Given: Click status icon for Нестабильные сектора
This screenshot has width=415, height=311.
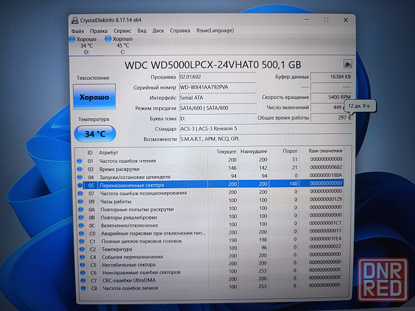Looking at the screenshot, I should pos(82,265).
